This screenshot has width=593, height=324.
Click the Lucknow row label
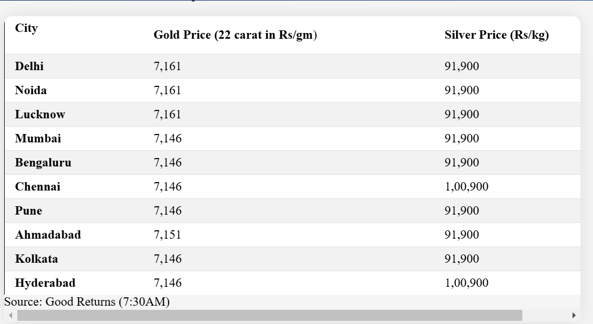point(40,115)
